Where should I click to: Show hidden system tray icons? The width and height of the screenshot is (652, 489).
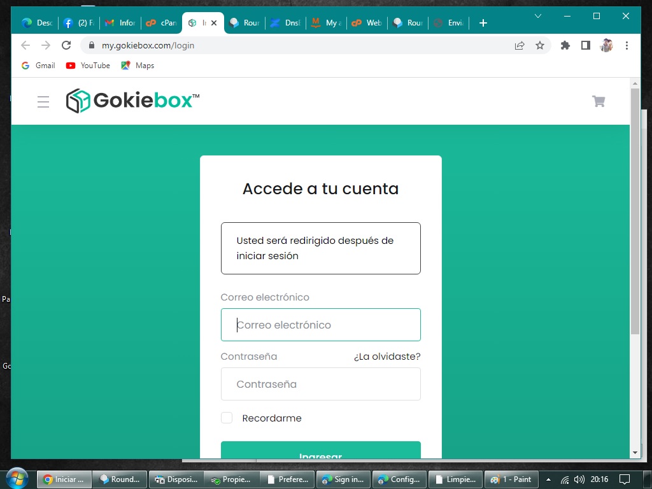548,479
